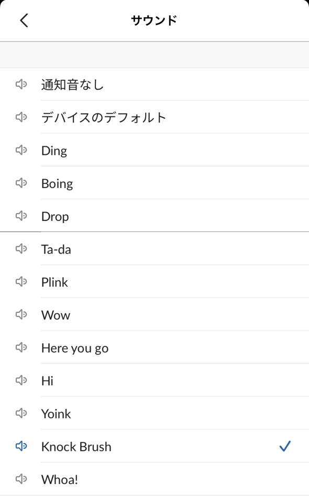Choose the Hi notification sound
This screenshot has width=309, height=496.
[154, 380]
